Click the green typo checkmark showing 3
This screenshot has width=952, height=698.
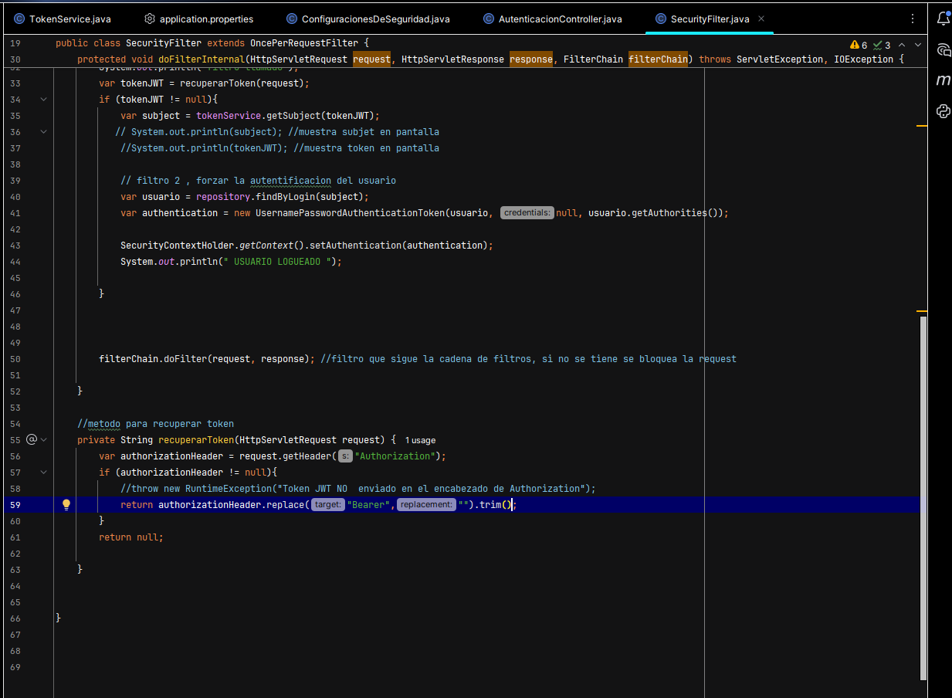(x=882, y=45)
